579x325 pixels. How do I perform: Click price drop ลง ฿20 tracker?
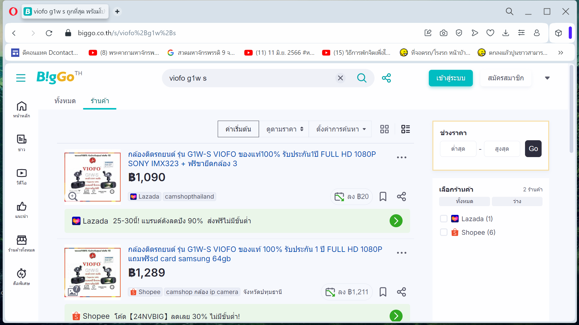coord(352,197)
